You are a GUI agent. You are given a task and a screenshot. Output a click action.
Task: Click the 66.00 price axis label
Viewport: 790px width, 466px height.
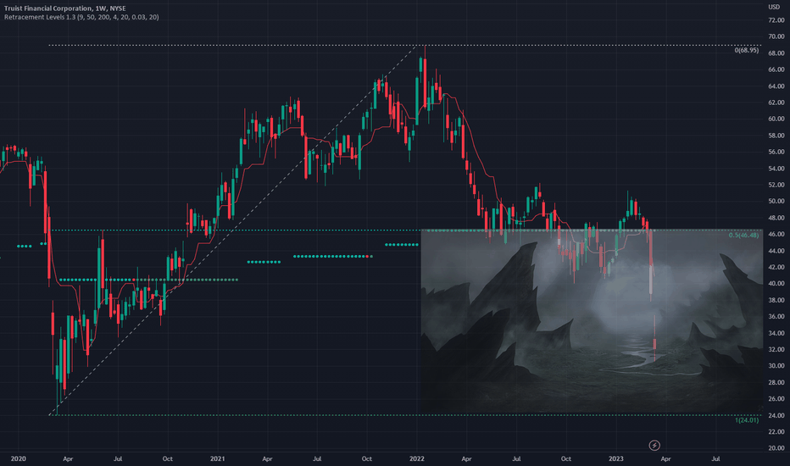[776, 69]
